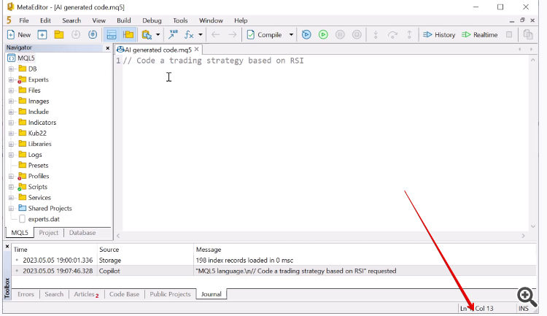The image size is (547, 316).
Task: Expand the Include folder
Action: coord(11,112)
